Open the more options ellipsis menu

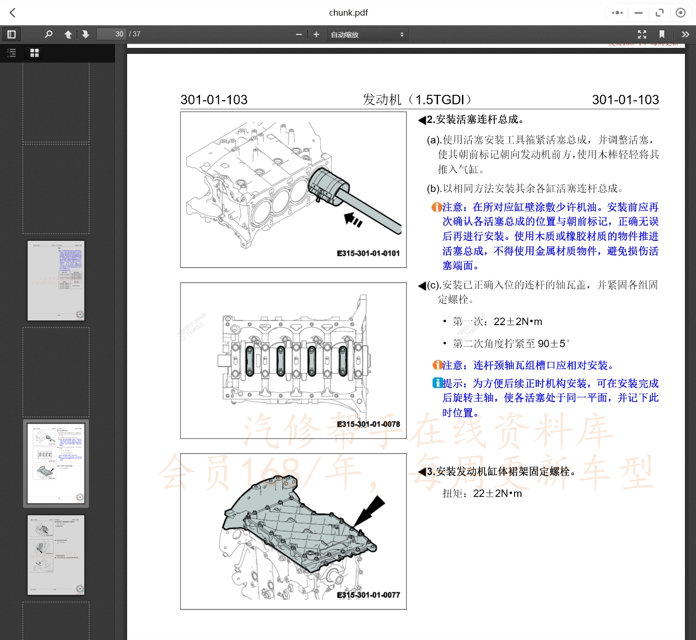pos(617,12)
